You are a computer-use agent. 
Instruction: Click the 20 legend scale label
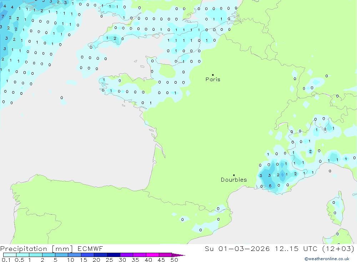click(x=96, y=260)
